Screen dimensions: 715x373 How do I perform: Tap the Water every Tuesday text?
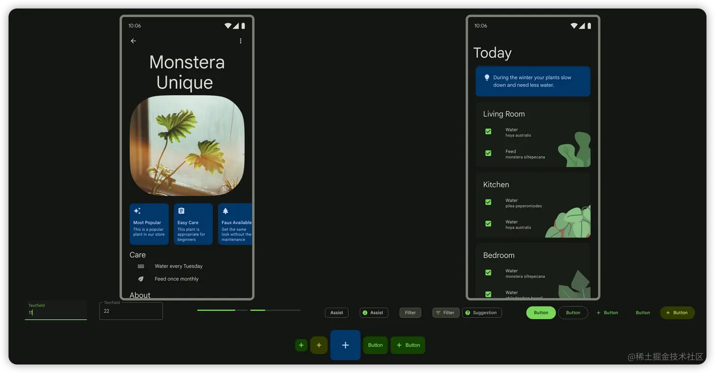click(x=178, y=266)
